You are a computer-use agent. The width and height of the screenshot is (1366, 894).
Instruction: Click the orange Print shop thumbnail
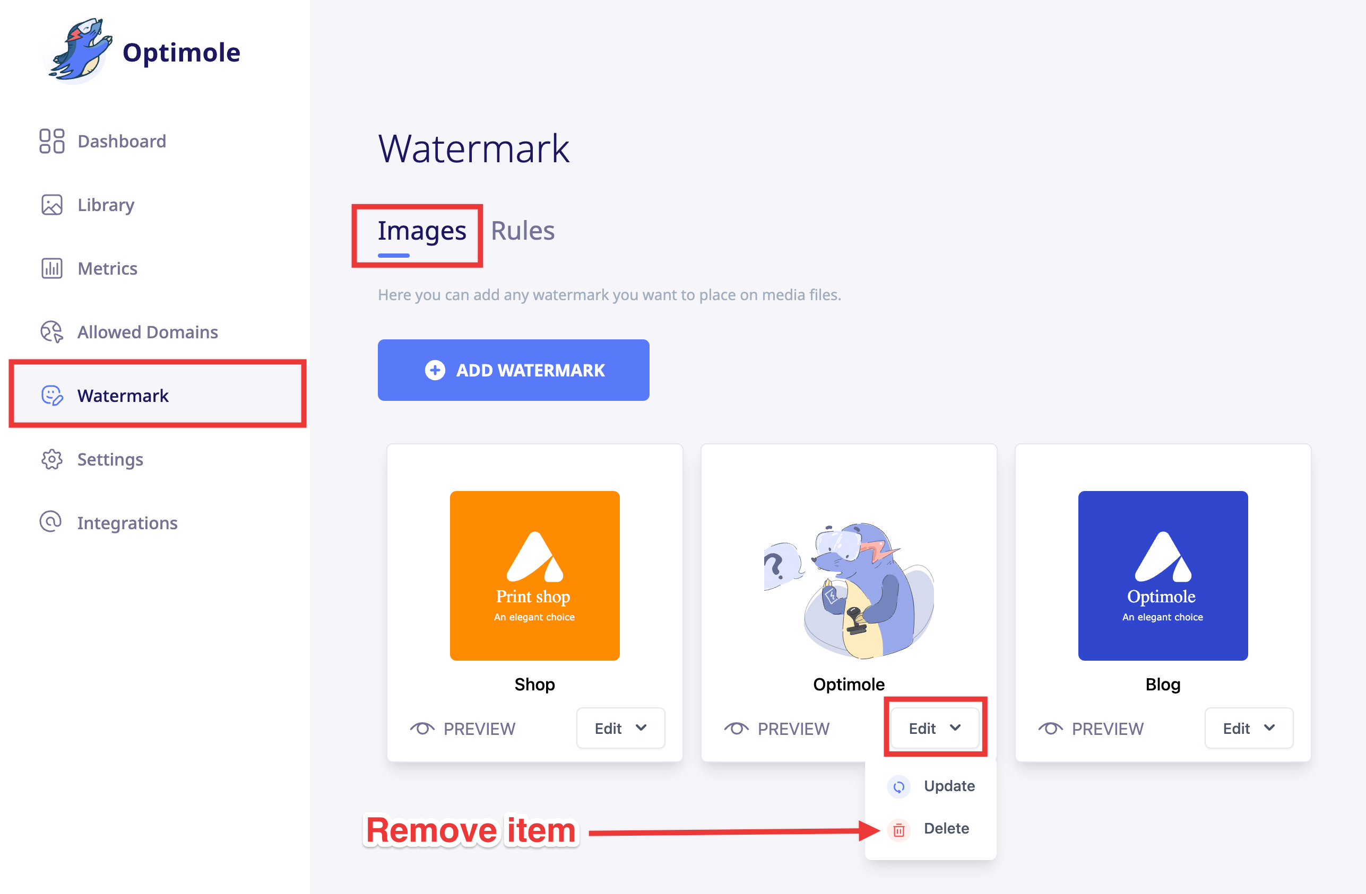point(534,575)
